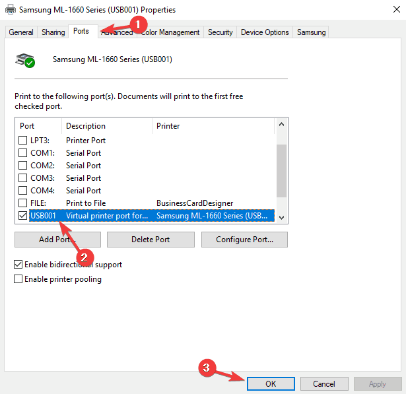Click the printer icon in the title bar
Image resolution: width=406 pixels, height=394 pixels.
pyautogui.click(x=11, y=10)
